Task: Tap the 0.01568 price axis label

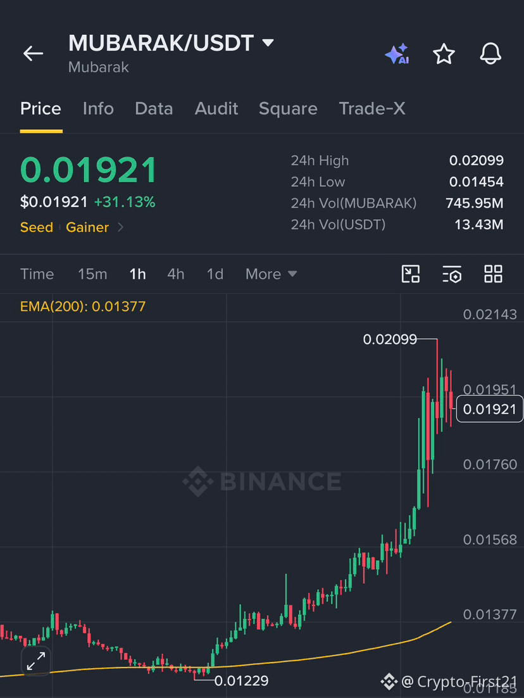Action: click(x=490, y=540)
